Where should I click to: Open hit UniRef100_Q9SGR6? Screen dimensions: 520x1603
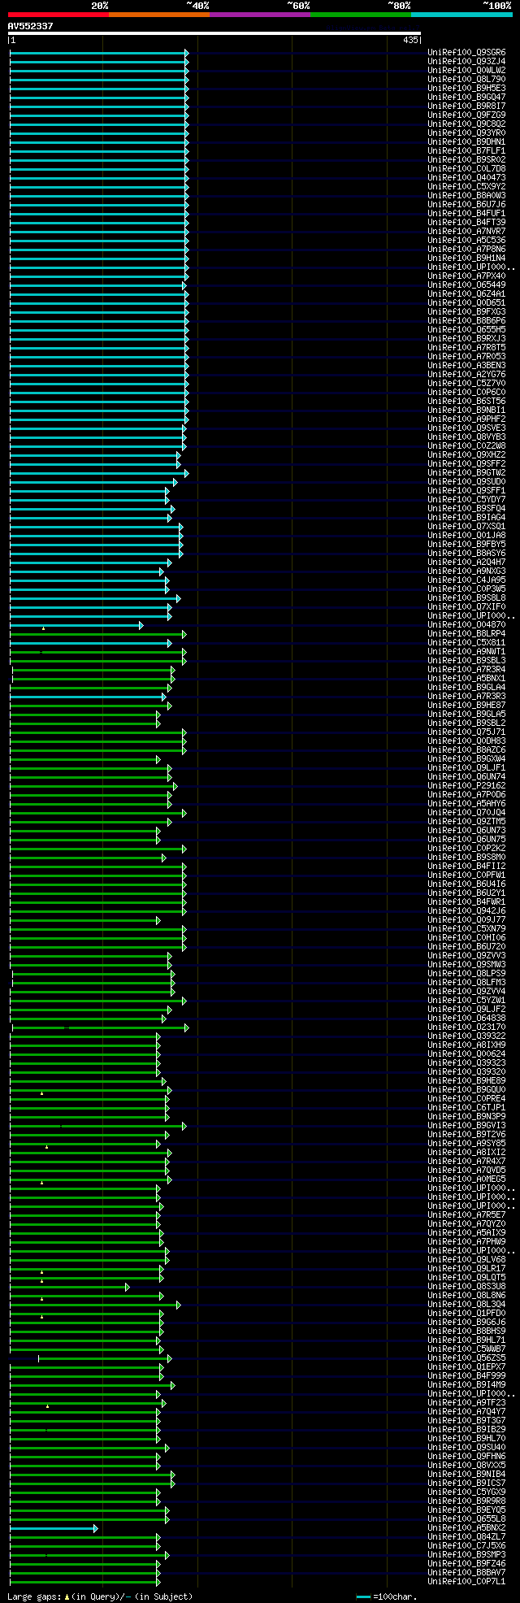466,52
